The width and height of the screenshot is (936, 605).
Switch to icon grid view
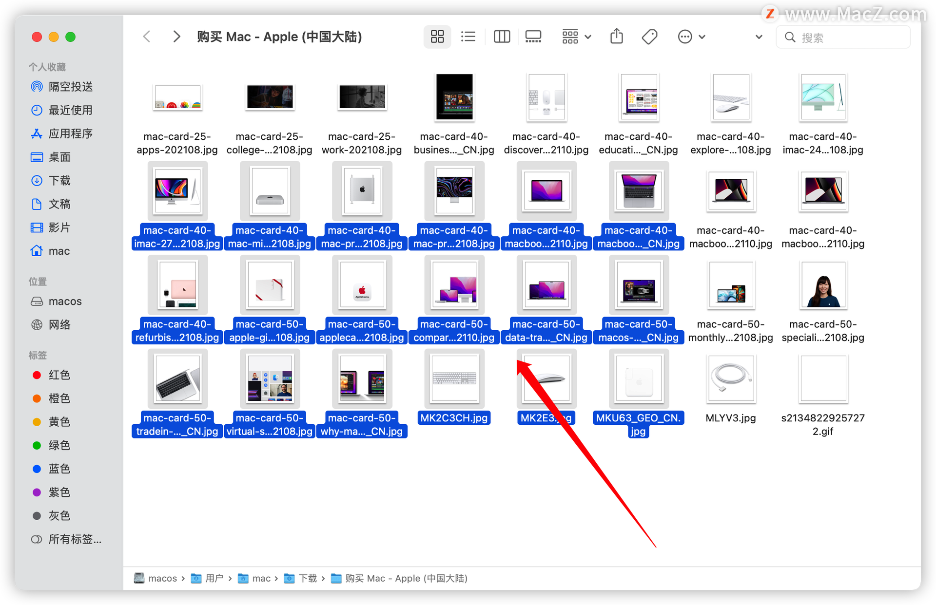click(437, 37)
